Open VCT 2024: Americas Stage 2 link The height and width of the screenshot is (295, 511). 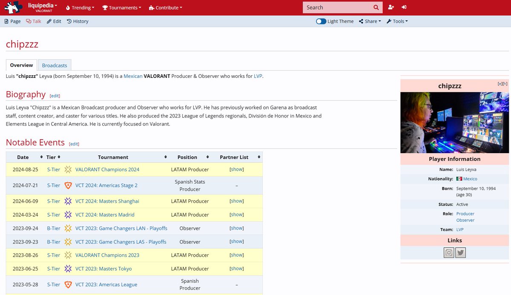106,185
